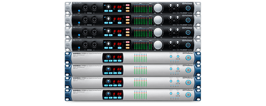This screenshot has height=106, width=266.
Task: Click the Internal Clock button on the second DigiMax DP88
Action: pyautogui.click(x=171, y=69)
